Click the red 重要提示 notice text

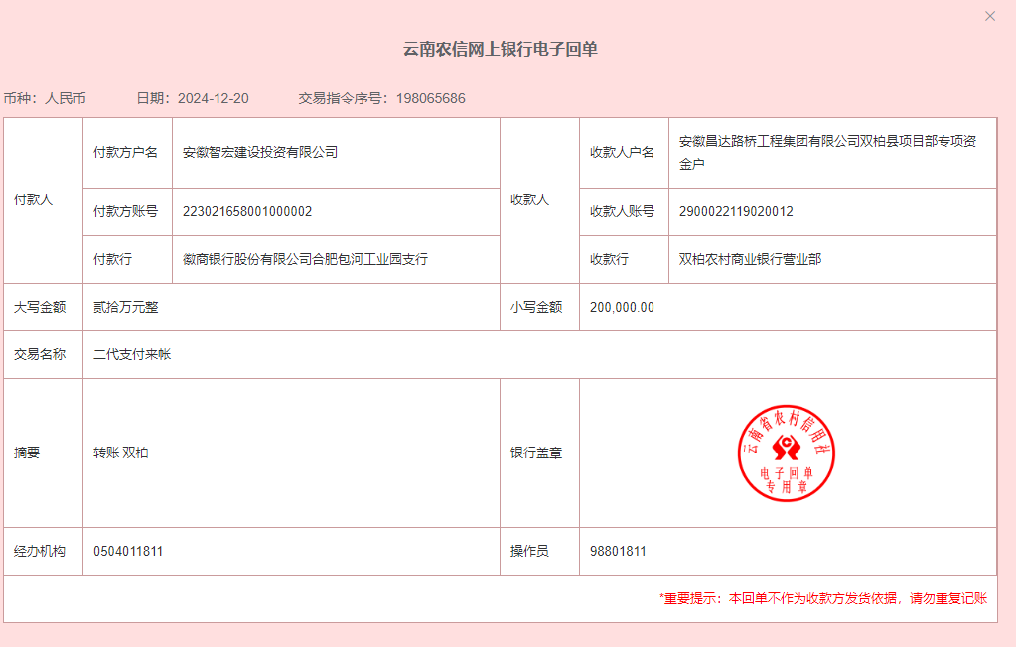pyautogui.click(x=822, y=598)
